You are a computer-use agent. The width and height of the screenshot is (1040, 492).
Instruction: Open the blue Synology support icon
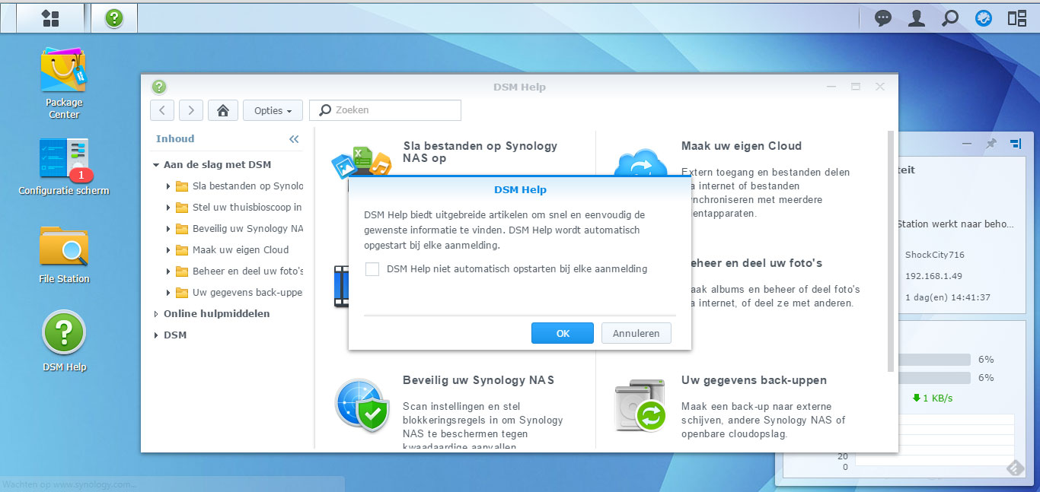(984, 18)
